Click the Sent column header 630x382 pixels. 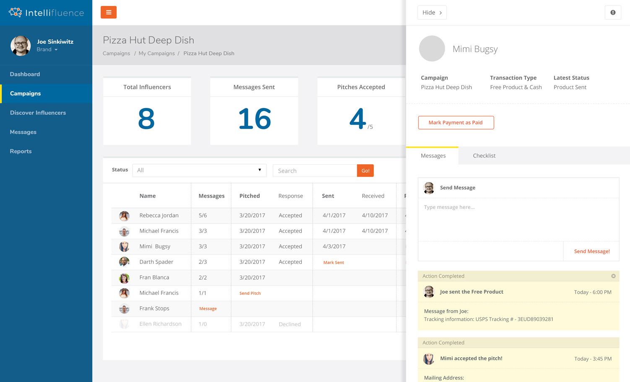(328, 196)
